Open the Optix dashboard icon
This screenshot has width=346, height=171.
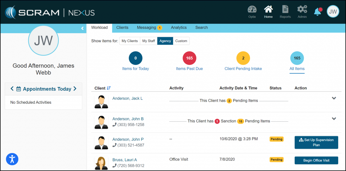point(252,10)
